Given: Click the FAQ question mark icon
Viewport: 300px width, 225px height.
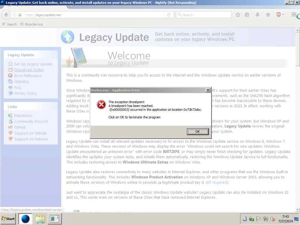Looking at the screenshot, I should tap(10, 87).
